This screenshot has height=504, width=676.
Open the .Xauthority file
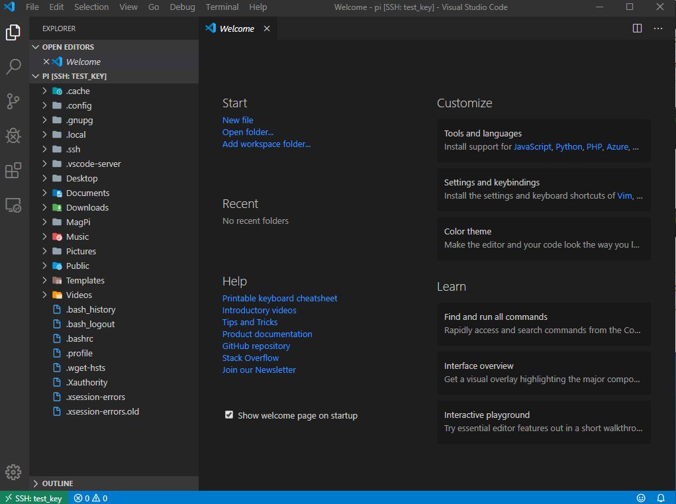pos(114,382)
